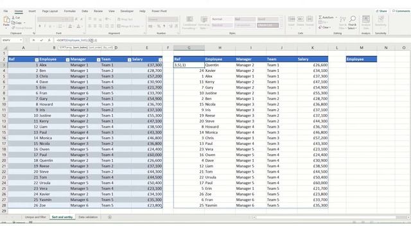Click the New Sheet plus icon
The width and height of the screenshot is (411, 231).
(x=110, y=217)
